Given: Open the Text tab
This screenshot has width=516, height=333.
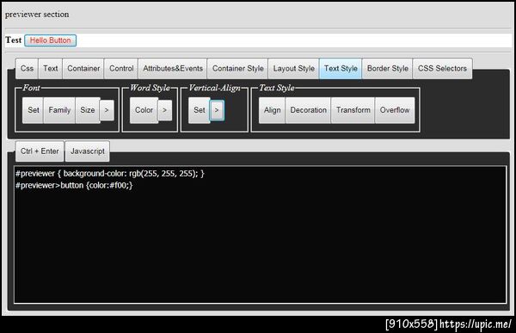Looking at the screenshot, I should coord(51,69).
